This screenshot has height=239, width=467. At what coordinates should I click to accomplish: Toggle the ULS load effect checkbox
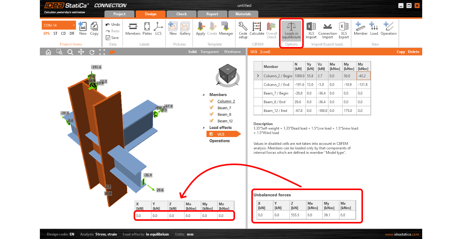(212, 134)
